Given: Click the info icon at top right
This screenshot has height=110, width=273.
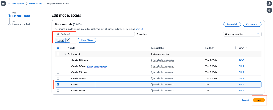Looking at the screenshot, I should pyautogui.click(x=269, y=3).
